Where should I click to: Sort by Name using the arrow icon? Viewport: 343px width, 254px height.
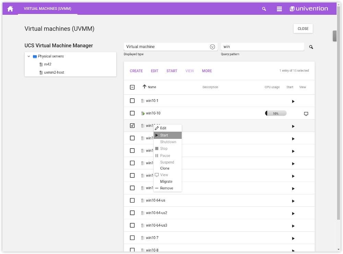(x=144, y=87)
